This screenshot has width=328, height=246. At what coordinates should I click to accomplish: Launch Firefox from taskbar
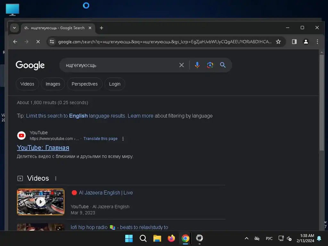tap(171, 238)
